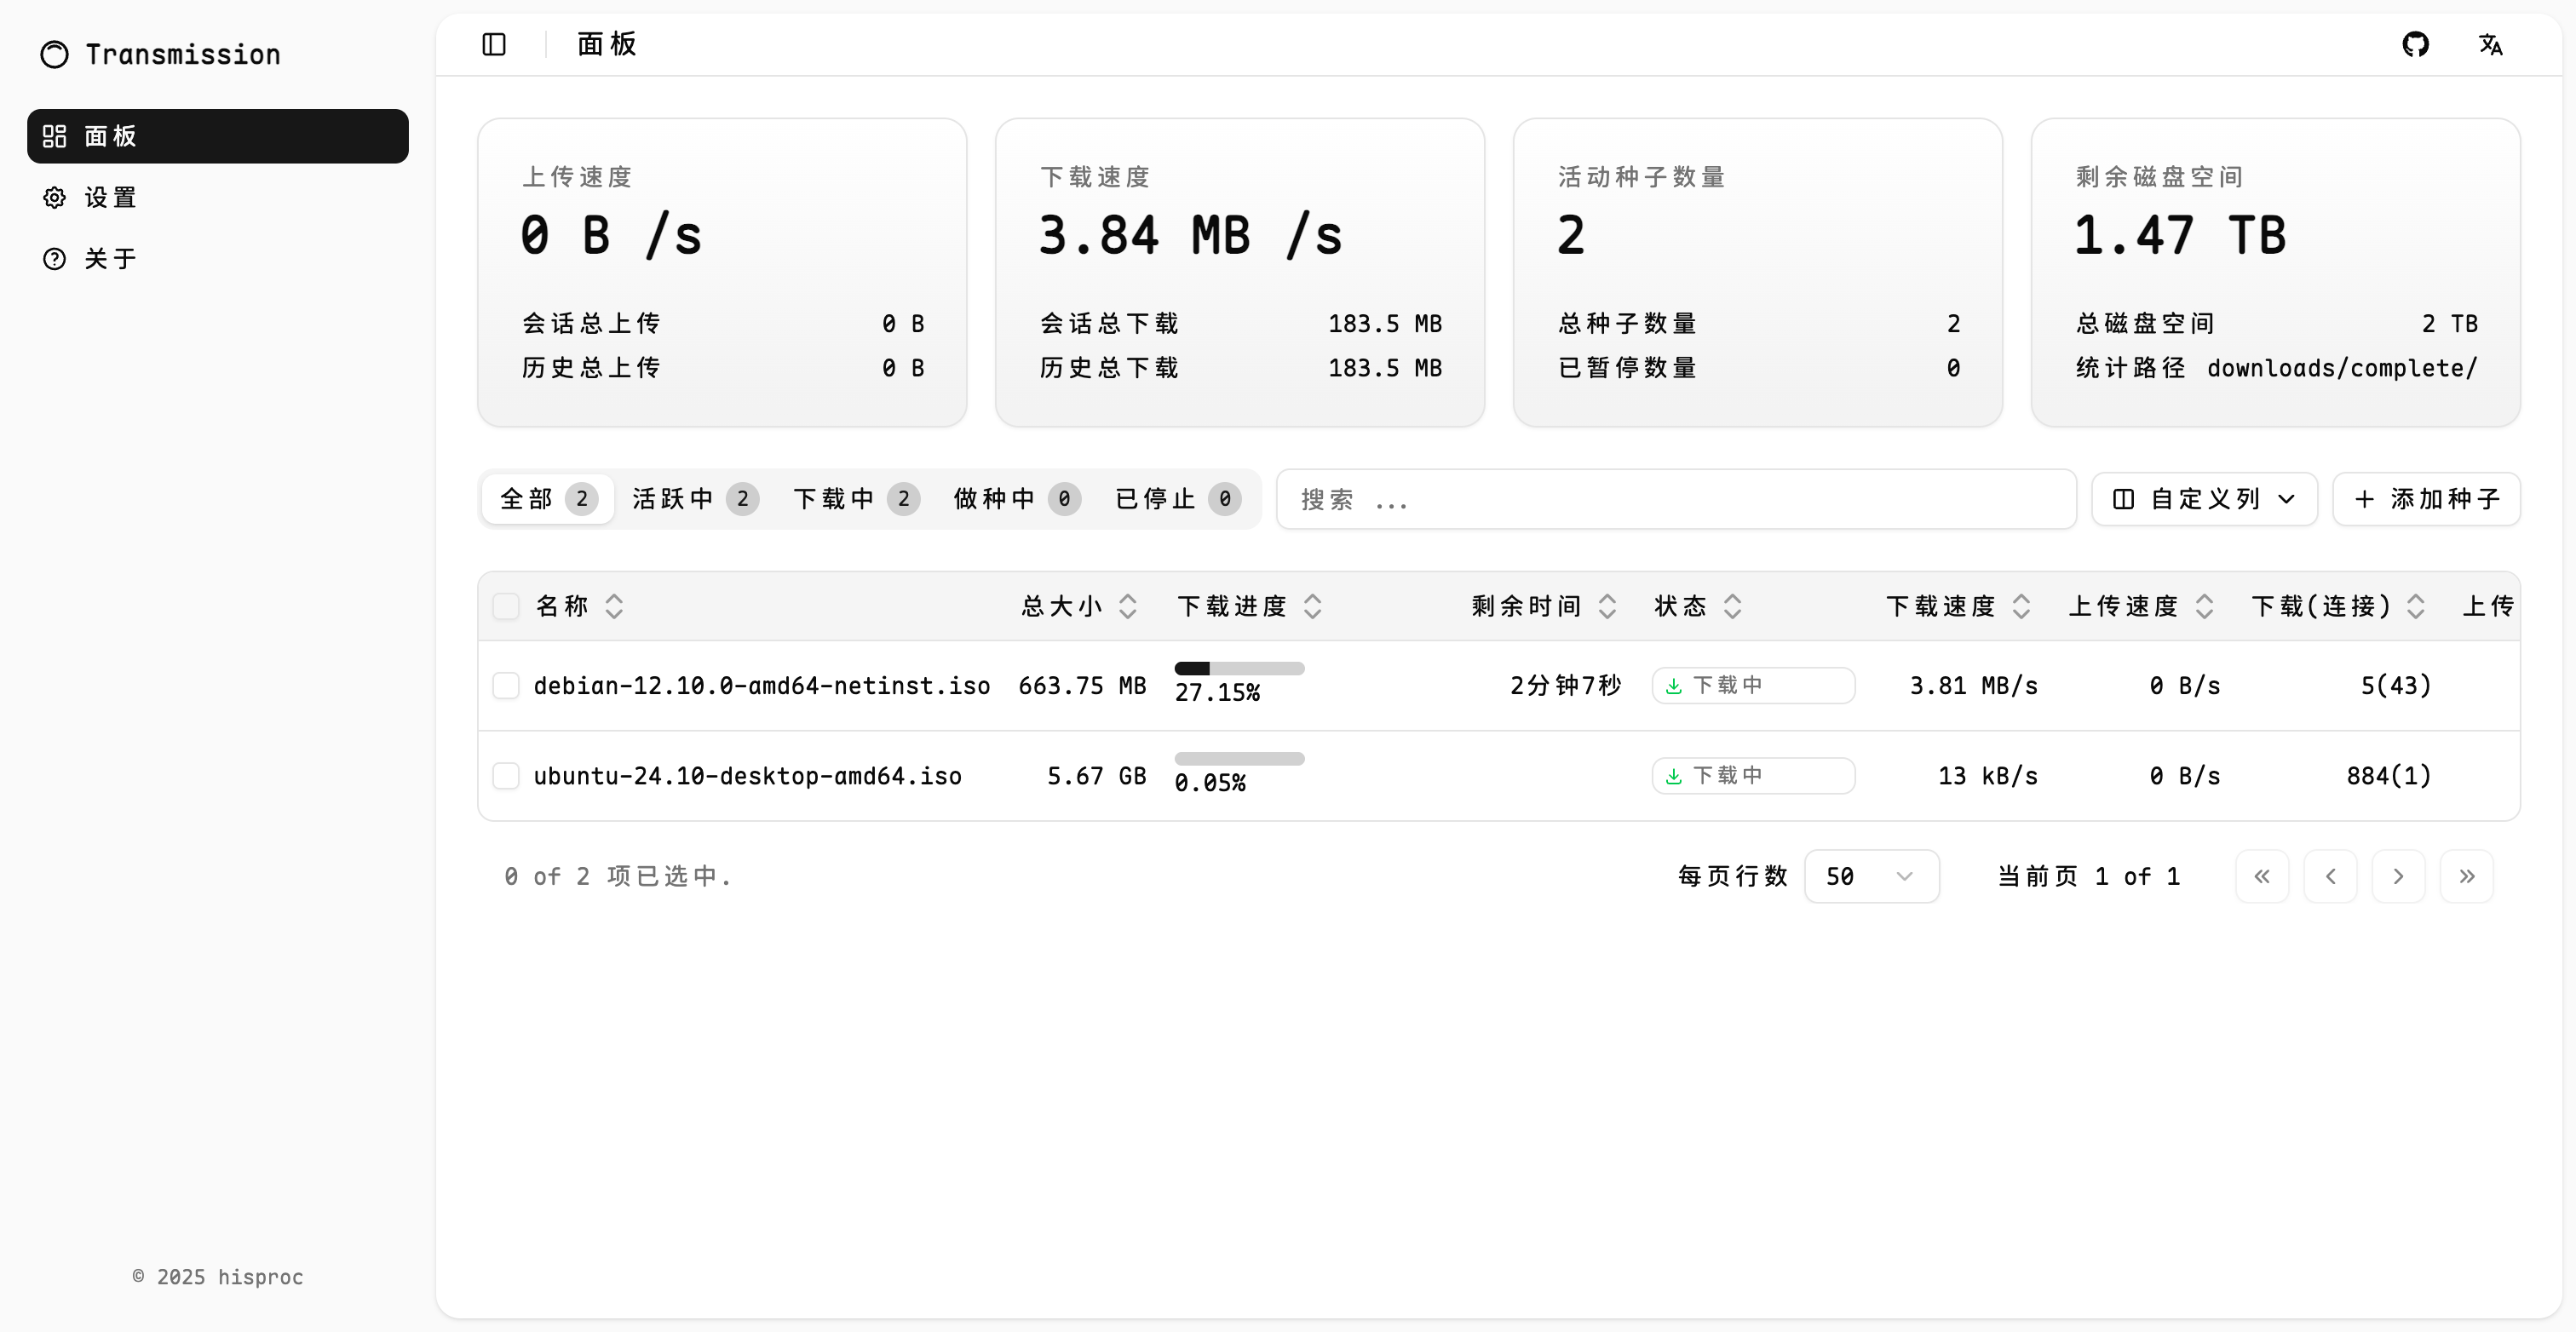Click the 活动种子数量 stats card
This screenshot has height=1332, width=2576.
tap(1758, 272)
